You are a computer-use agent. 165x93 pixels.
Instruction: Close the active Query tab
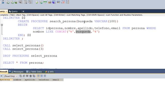pos(6,11)
